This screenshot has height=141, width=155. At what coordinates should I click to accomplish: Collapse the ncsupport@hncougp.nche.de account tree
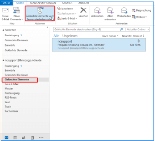click(x=3, y=60)
